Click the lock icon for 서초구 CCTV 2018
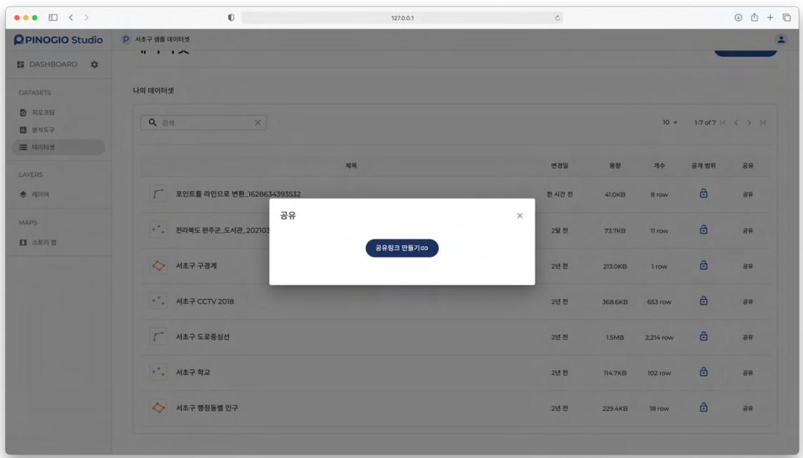This screenshot has width=803, height=458. 704,301
